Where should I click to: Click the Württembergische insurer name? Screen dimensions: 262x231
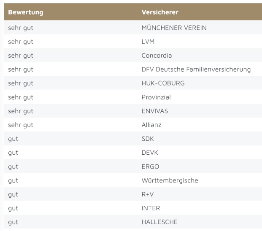tap(170, 180)
